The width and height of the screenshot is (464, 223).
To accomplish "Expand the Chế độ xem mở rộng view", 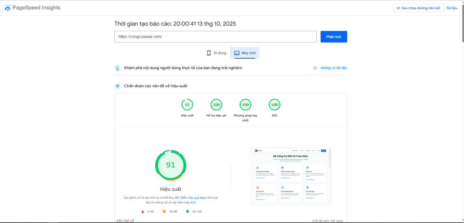I will coord(327,221).
